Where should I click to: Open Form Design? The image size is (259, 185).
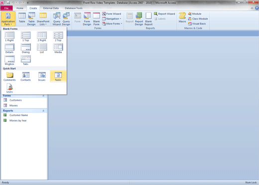click(87, 19)
